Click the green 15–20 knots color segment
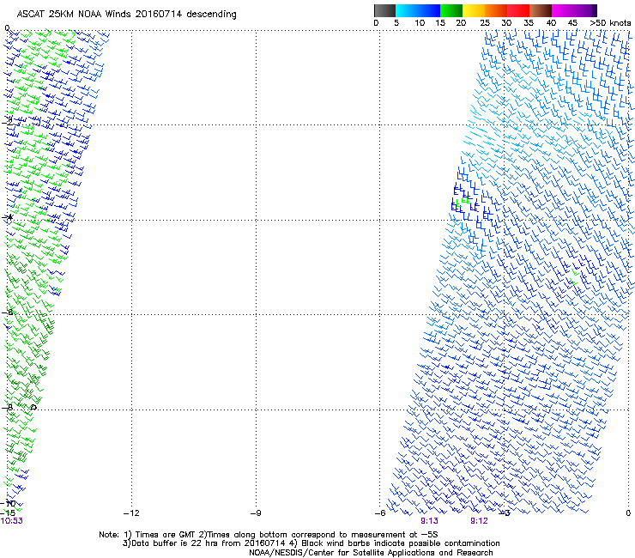The image size is (635, 558). [451, 10]
